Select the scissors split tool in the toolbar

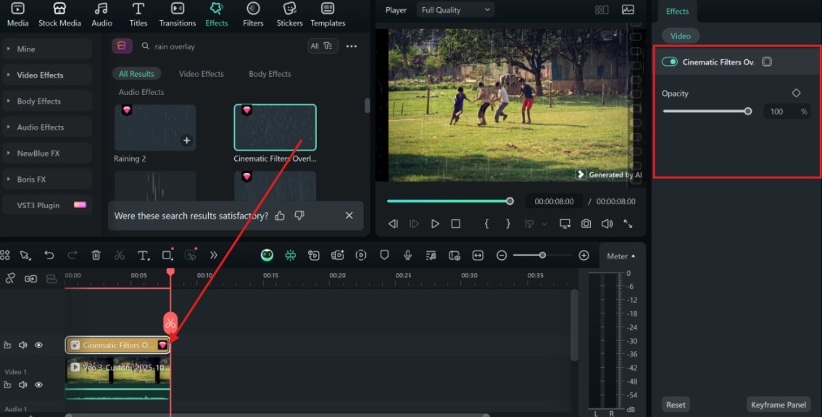[121, 255]
